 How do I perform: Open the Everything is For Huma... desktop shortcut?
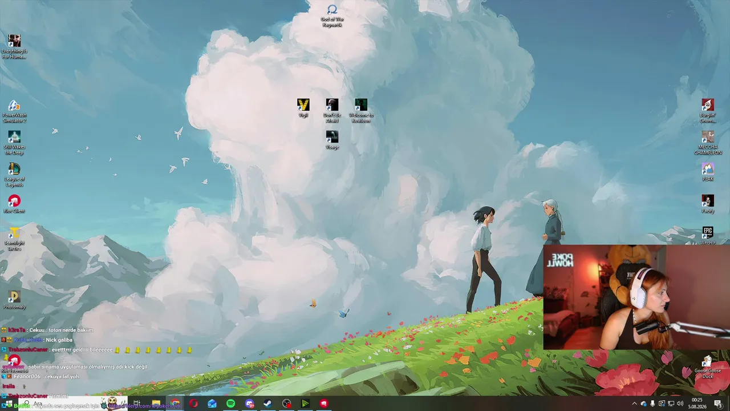14,47
